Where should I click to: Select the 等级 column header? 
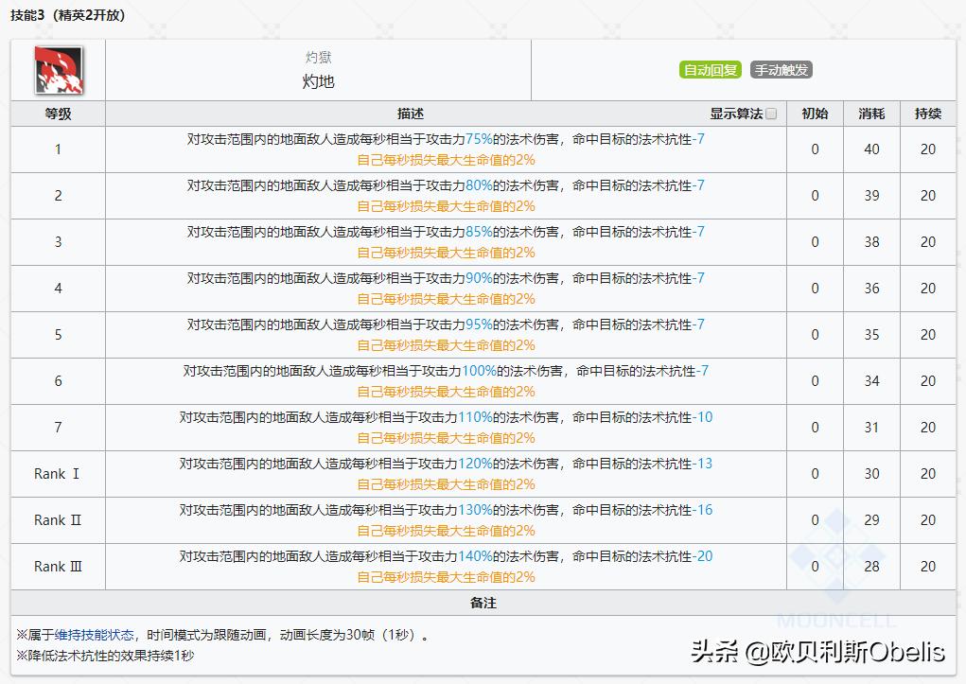click(57, 113)
